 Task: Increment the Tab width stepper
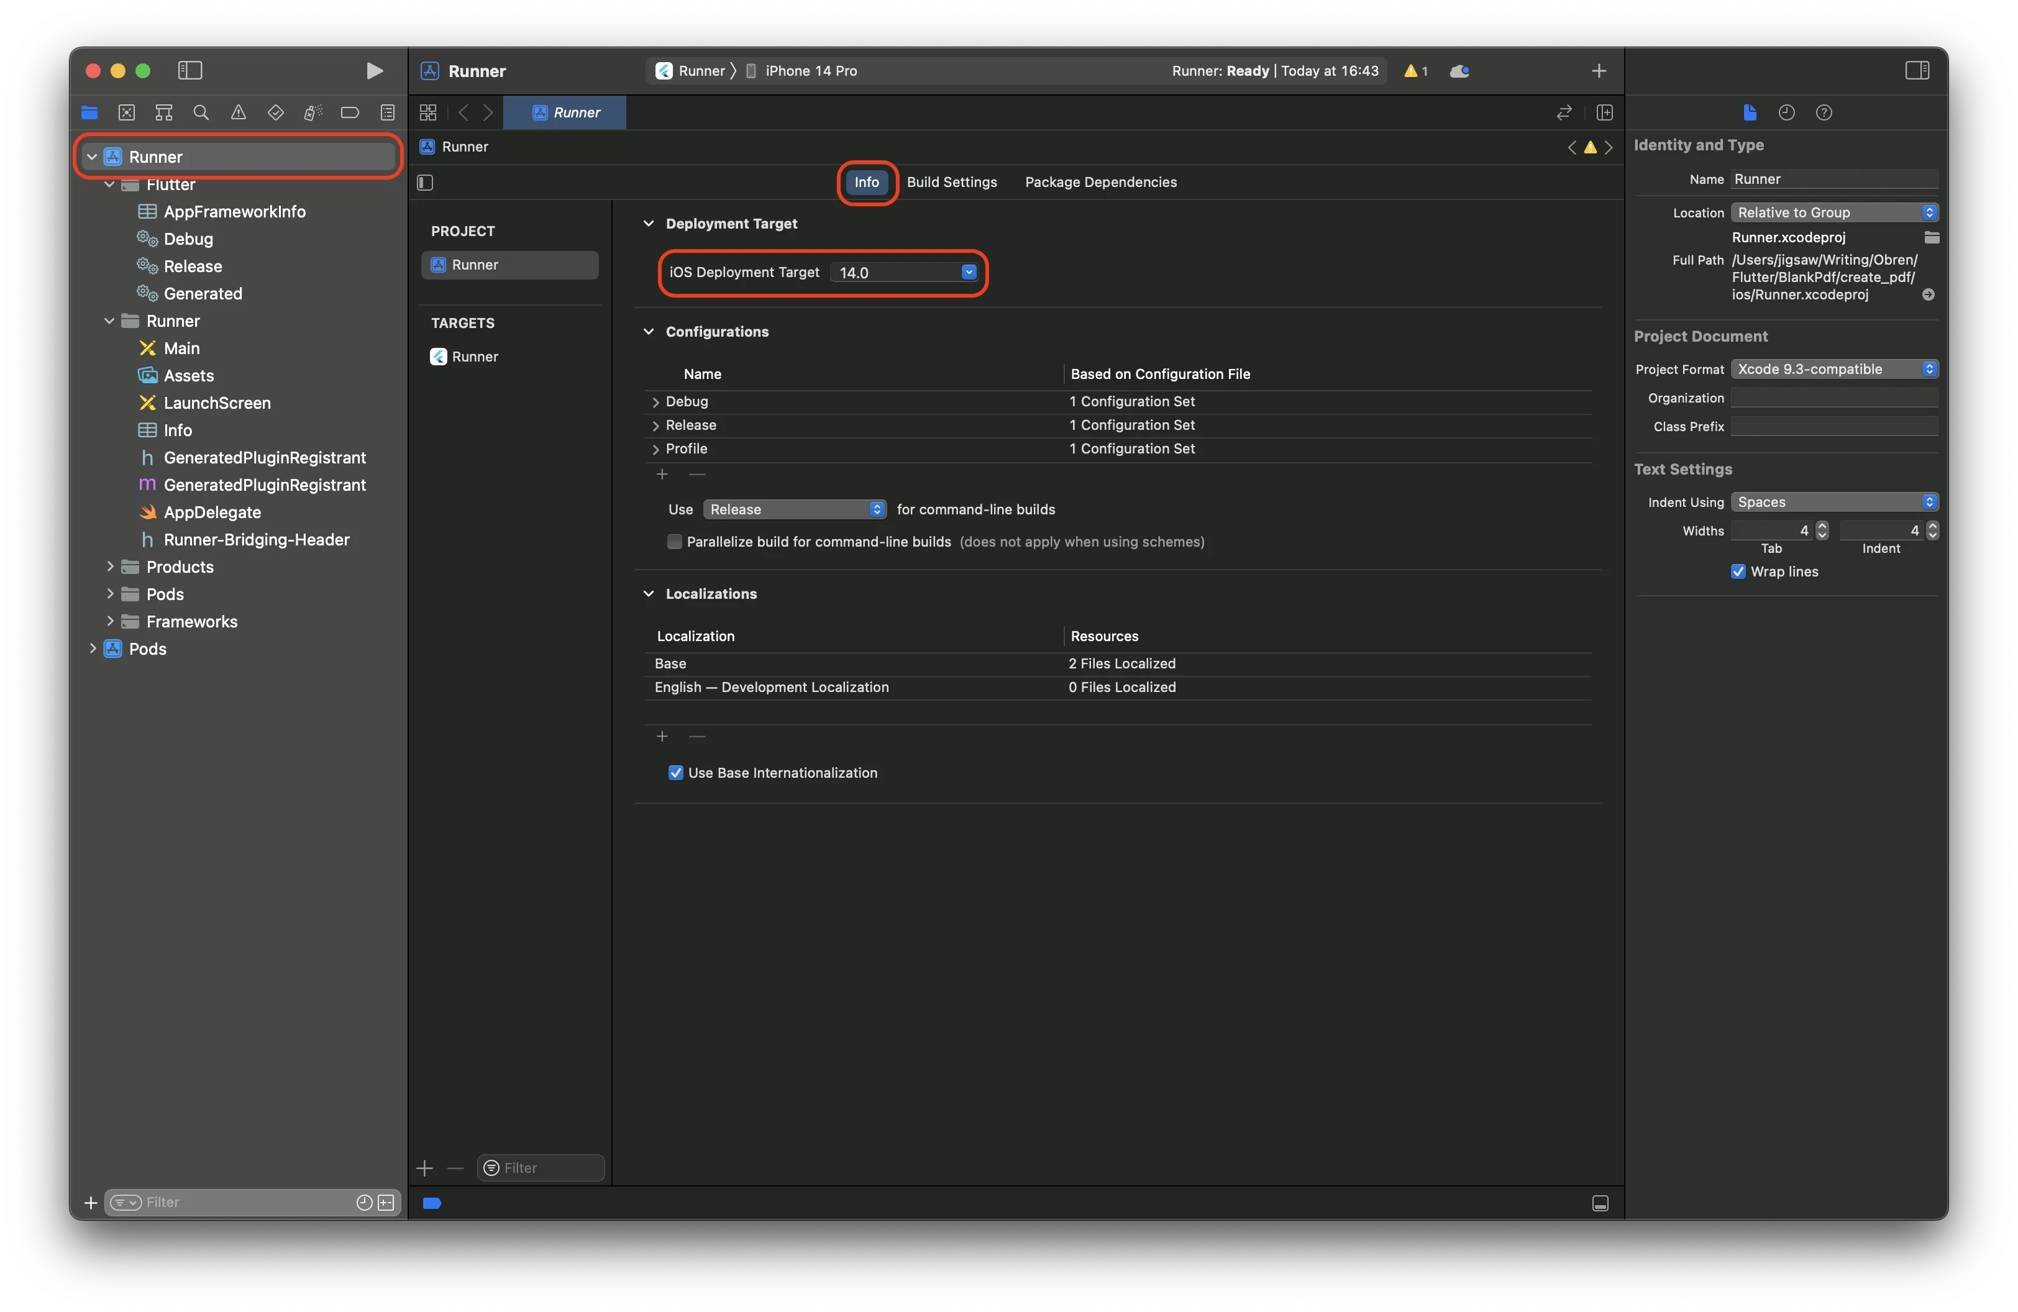[1823, 526]
